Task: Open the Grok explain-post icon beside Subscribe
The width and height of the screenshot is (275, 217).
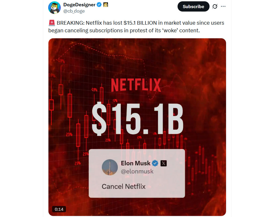Action: pos(215,7)
